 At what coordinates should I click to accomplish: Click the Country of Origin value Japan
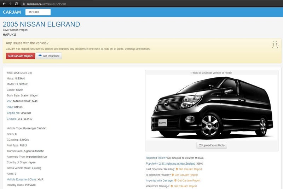pyautogui.click(x=32, y=163)
